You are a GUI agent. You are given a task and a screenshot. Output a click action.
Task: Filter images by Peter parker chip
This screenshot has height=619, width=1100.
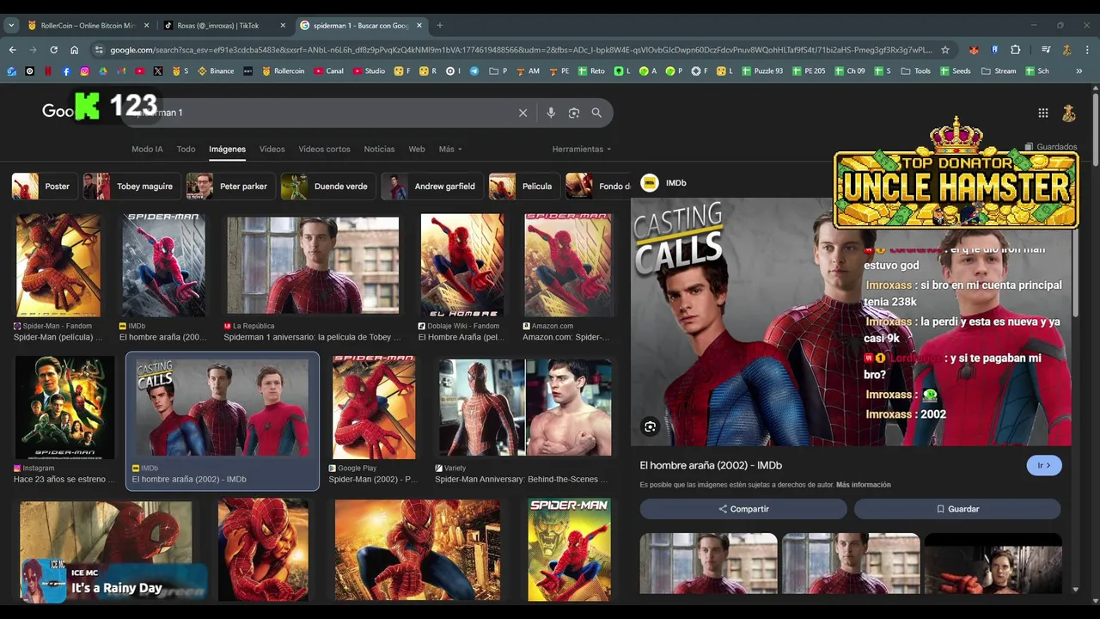pyautogui.click(x=230, y=186)
